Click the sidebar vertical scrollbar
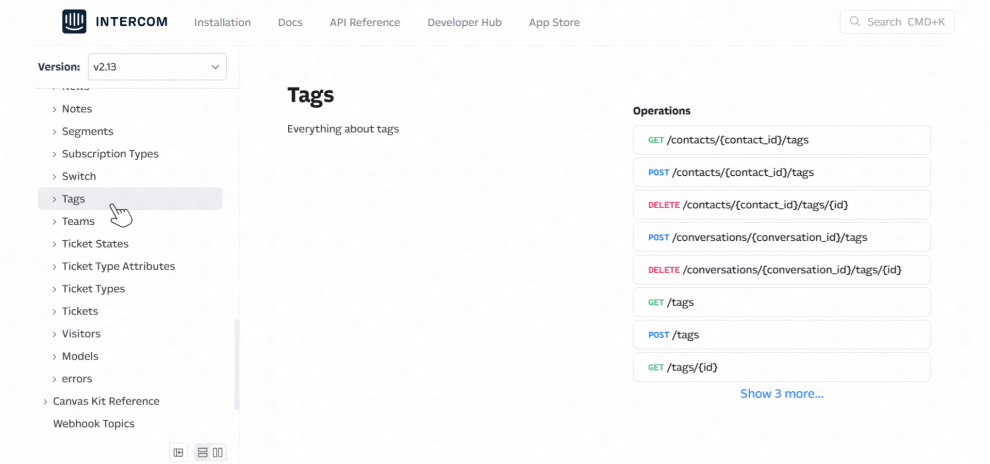This screenshot has height=464, width=990. point(237,364)
